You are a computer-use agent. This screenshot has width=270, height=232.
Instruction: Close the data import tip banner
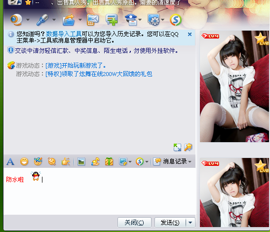coord(190,34)
